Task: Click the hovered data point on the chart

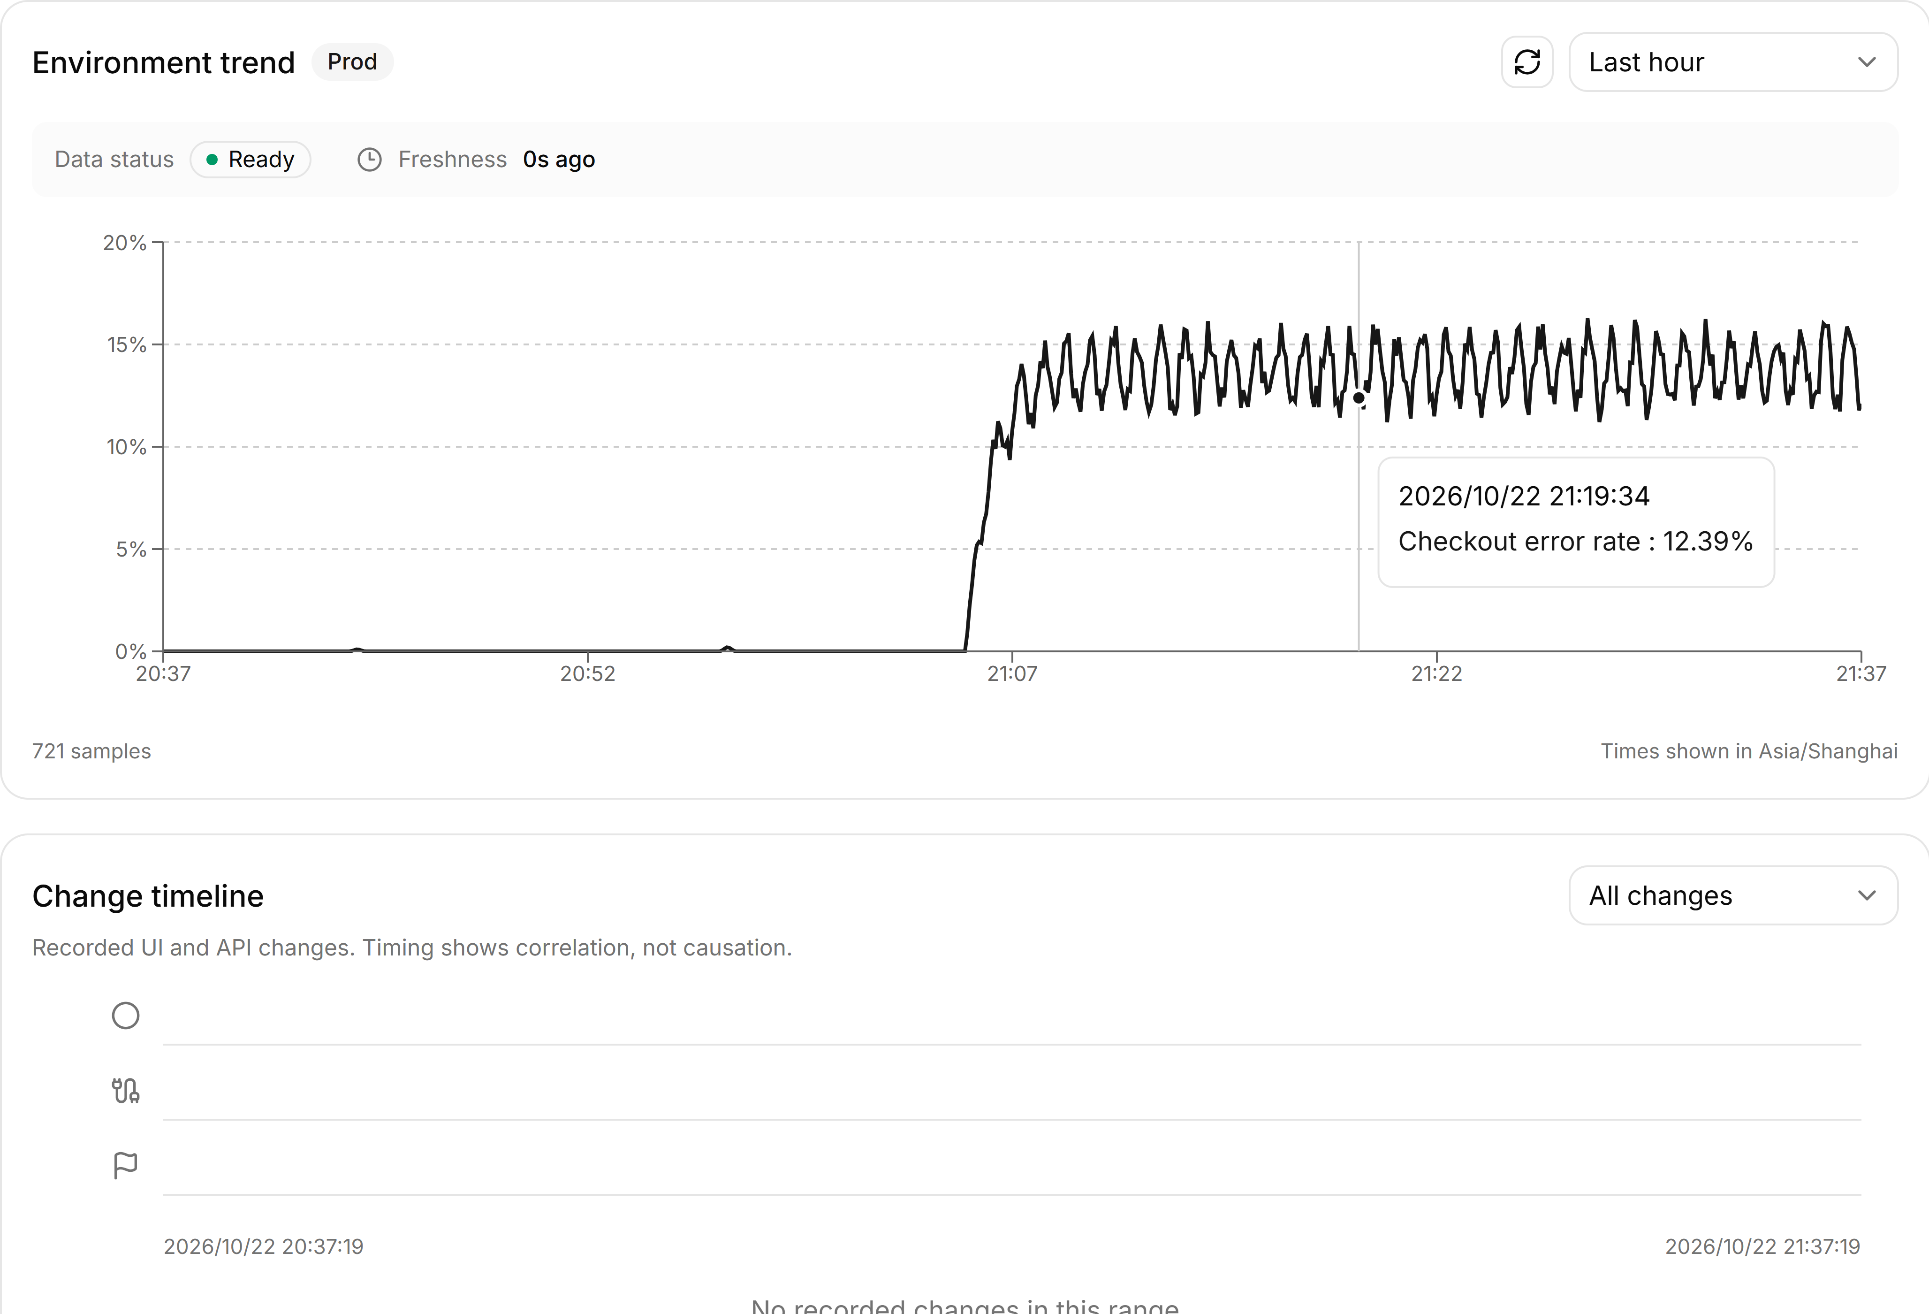Action: pyautogui.click(x=1359, y=398)
